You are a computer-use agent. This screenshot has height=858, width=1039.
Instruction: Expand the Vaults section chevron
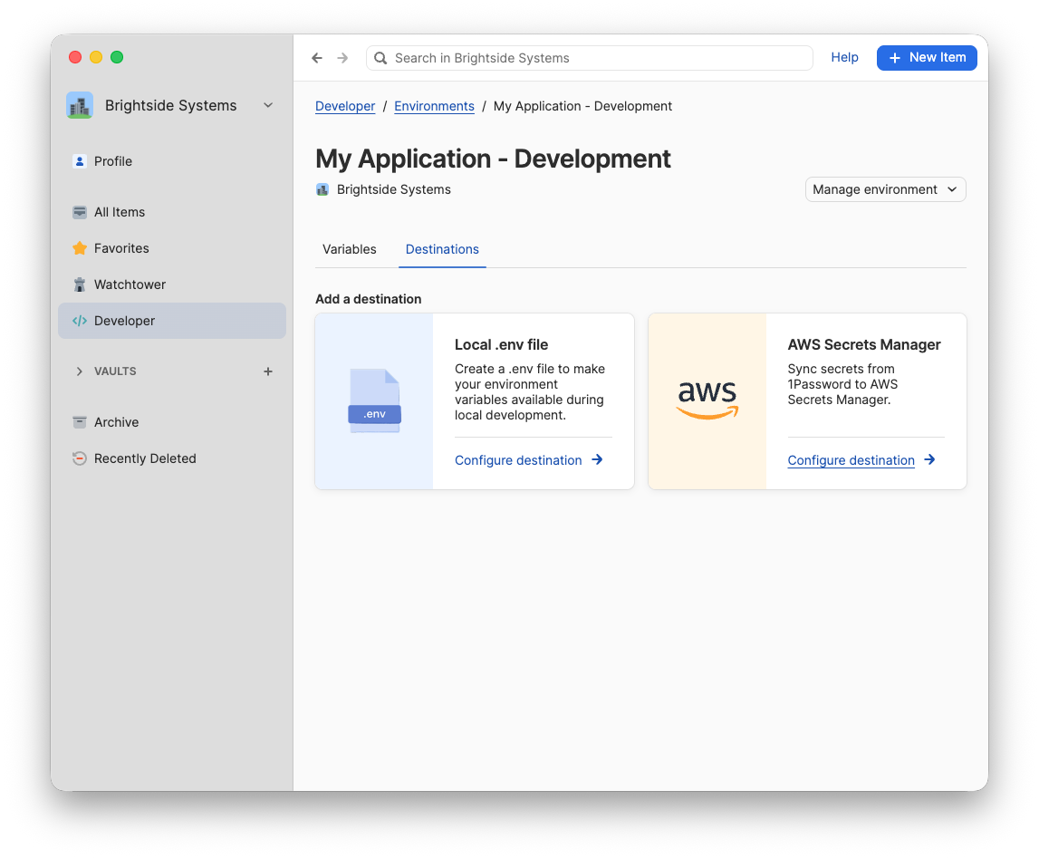78,371
